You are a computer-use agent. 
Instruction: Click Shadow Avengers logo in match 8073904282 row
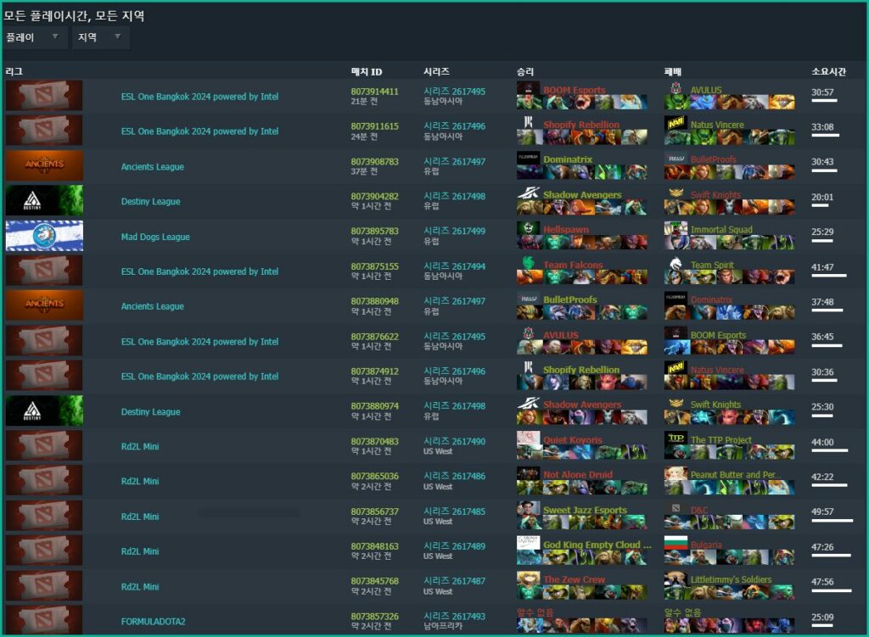528,193
